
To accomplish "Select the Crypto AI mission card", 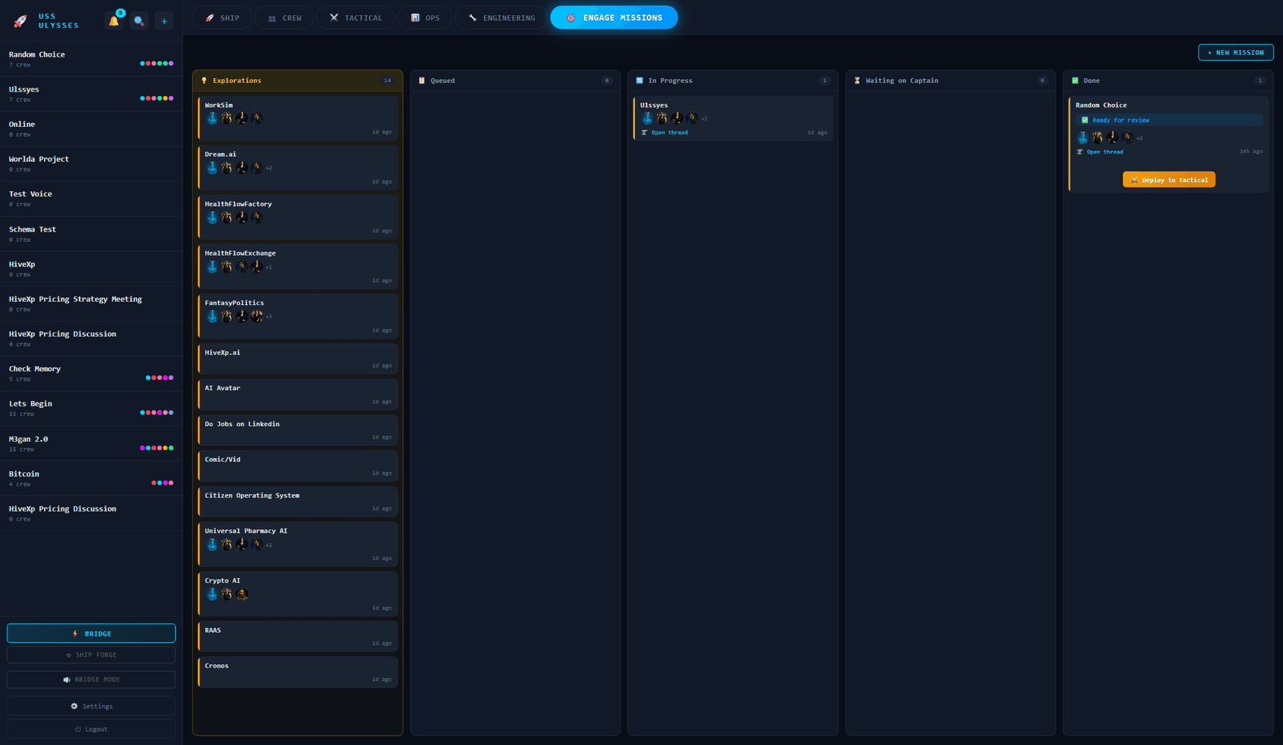I will [297, 593].
